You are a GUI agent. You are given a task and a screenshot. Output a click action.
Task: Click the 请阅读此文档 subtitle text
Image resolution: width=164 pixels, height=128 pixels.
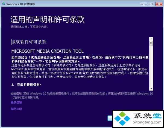tap(30, 27)
